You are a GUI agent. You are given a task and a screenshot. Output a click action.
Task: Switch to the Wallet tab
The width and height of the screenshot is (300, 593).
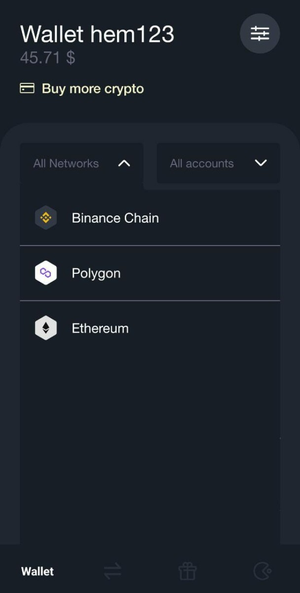37,572
